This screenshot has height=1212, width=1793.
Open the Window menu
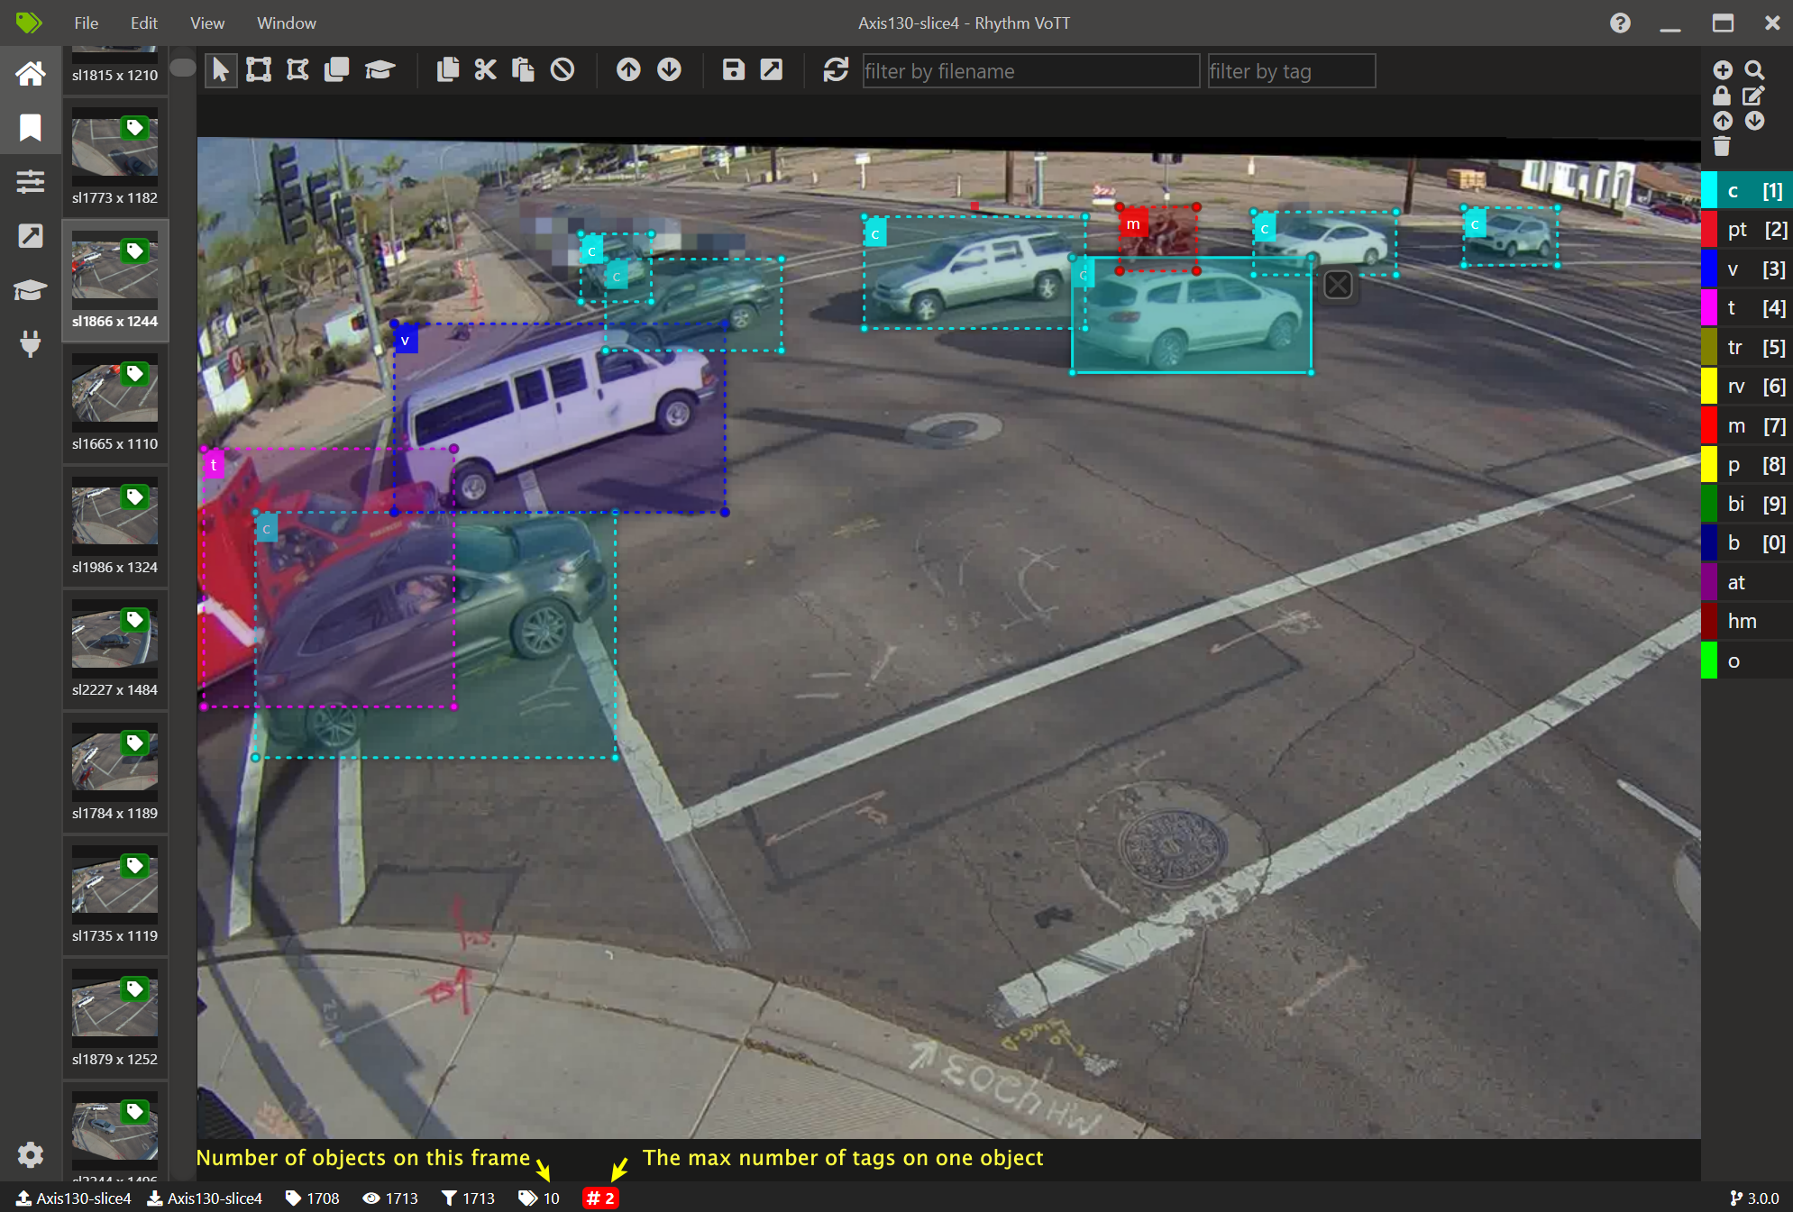[x=286, y=23]
